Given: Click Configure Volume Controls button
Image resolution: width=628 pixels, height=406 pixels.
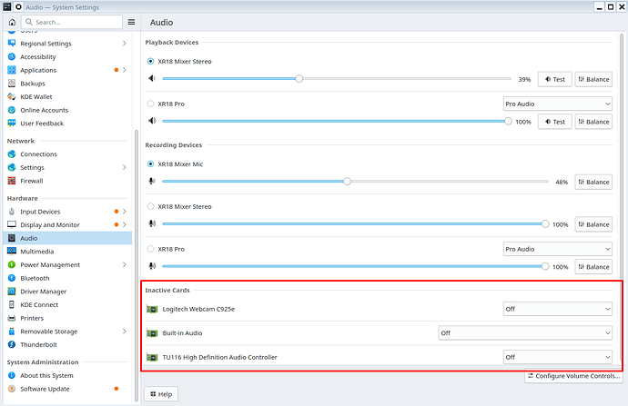Looking at the screenshot, I should pyautogui.click(x=573, y=376).
